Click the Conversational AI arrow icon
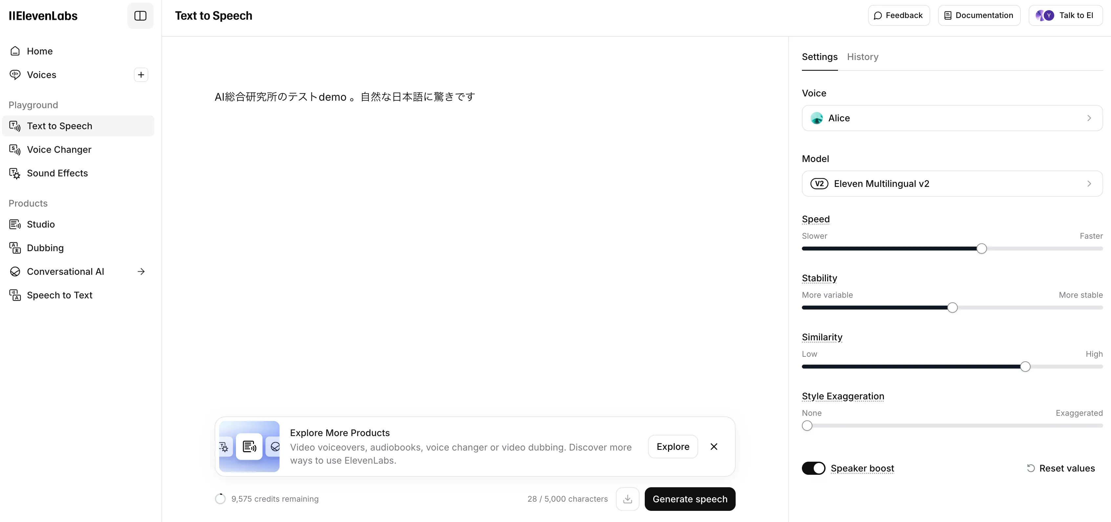1111x522 pixels. 141,271
